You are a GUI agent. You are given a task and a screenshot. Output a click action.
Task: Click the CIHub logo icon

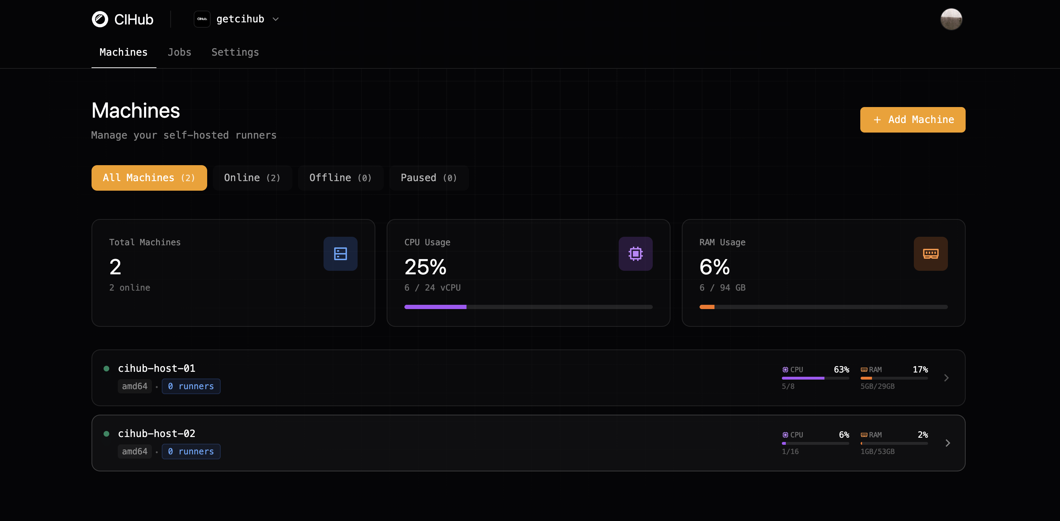[100, 19]
